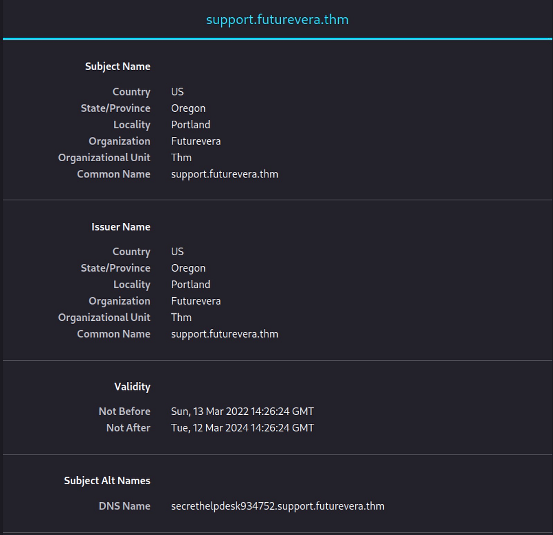The image size is (553, 535).
Task: Click the subject Common Name label
Action: click(x=113, y=174)
